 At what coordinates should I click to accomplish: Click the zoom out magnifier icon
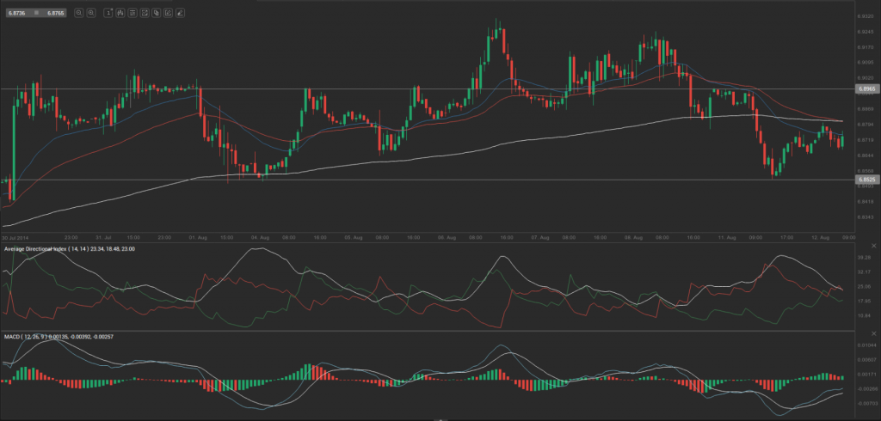coord(79,13)
